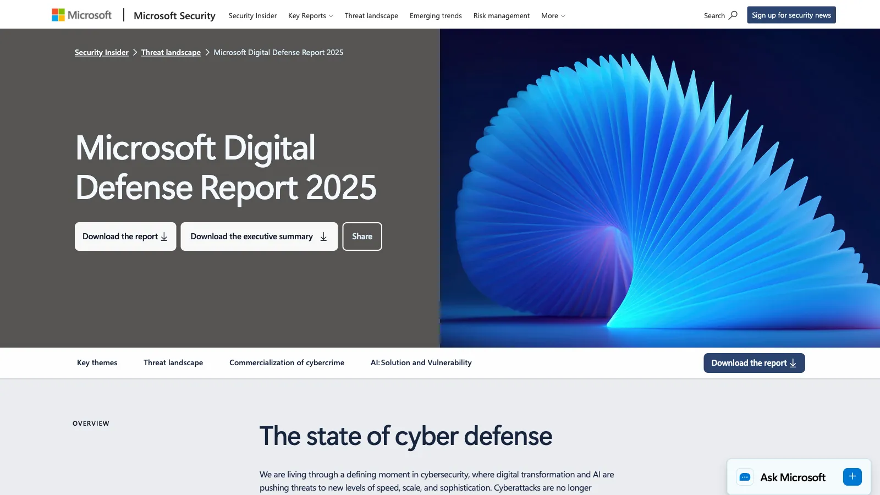Screen dimensions: 880x495
Task: Follow the Threat landscape breadcrumb link
Action: 171,52
